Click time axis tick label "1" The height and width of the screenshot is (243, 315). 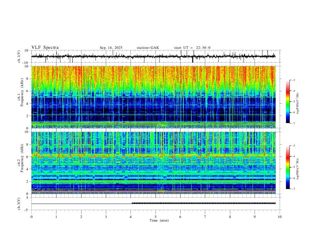(56, 217)
